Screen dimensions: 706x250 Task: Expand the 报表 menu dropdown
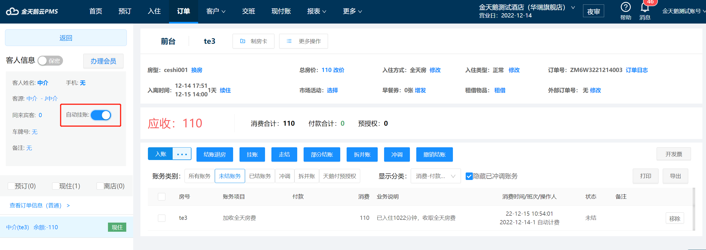(317, 11)
